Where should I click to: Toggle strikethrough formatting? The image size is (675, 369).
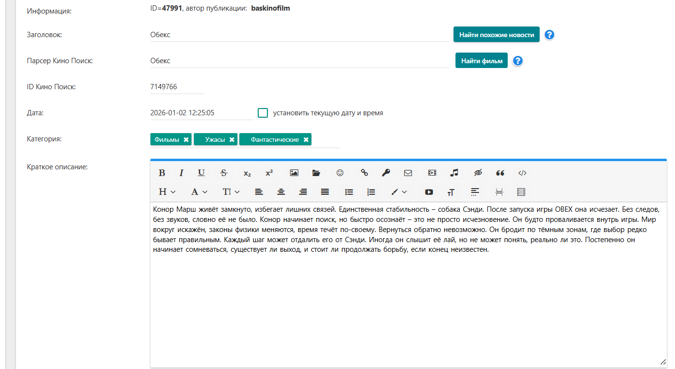click(x=223, y=173)
